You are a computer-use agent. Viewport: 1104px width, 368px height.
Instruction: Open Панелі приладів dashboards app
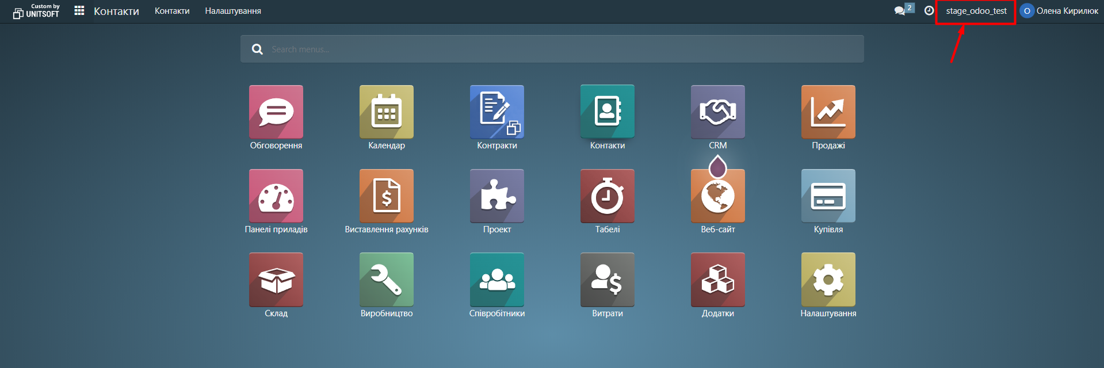point(276,196)
